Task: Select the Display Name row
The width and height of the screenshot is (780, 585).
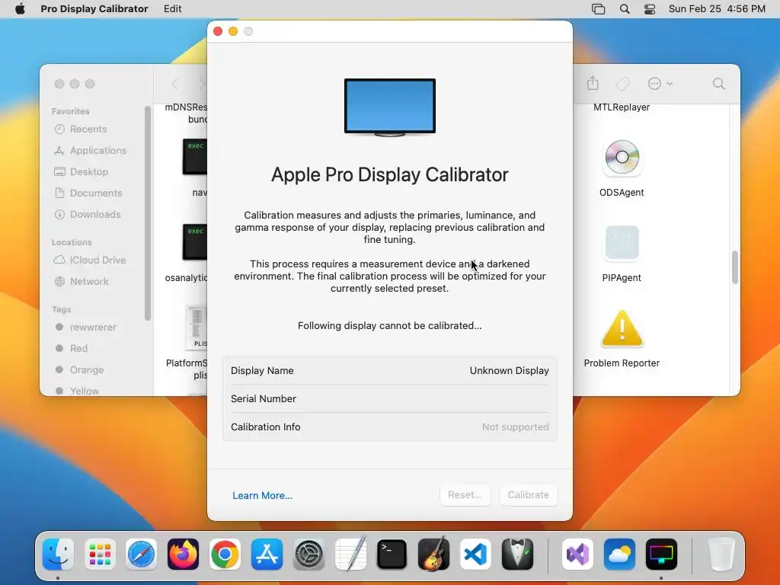Action: tap(390, 371)
